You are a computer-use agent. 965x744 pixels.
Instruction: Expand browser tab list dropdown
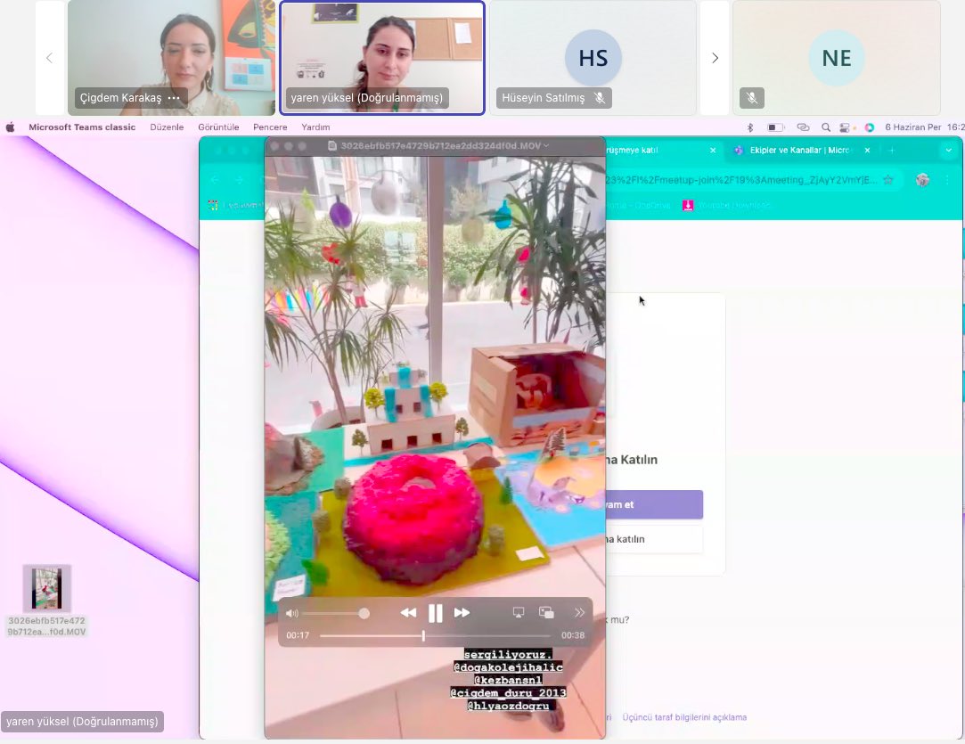coord(948,151)
